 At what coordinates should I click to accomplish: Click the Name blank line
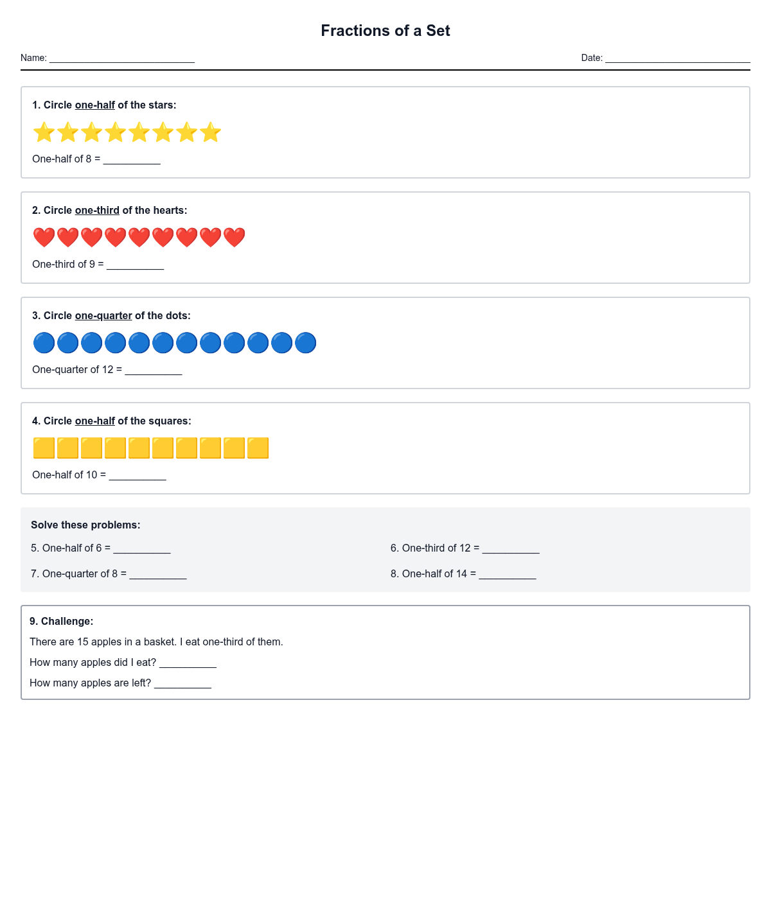pos(122,58)
